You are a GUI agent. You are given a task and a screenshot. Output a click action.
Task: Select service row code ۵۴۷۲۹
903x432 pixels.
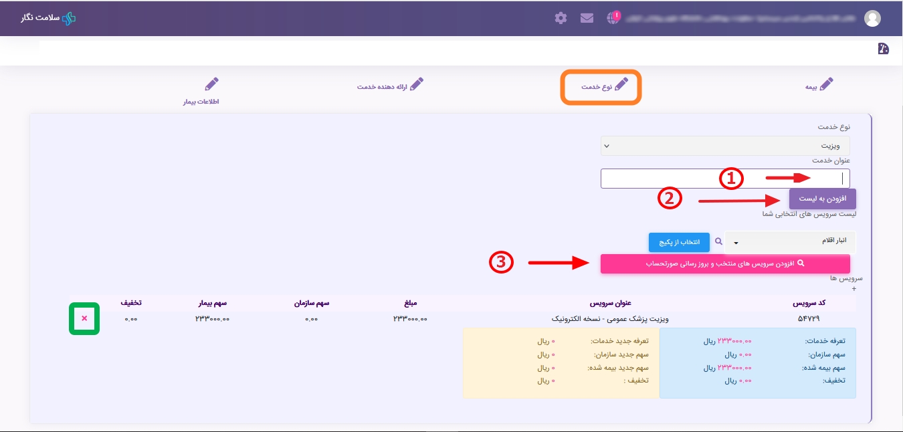point(808,319)
